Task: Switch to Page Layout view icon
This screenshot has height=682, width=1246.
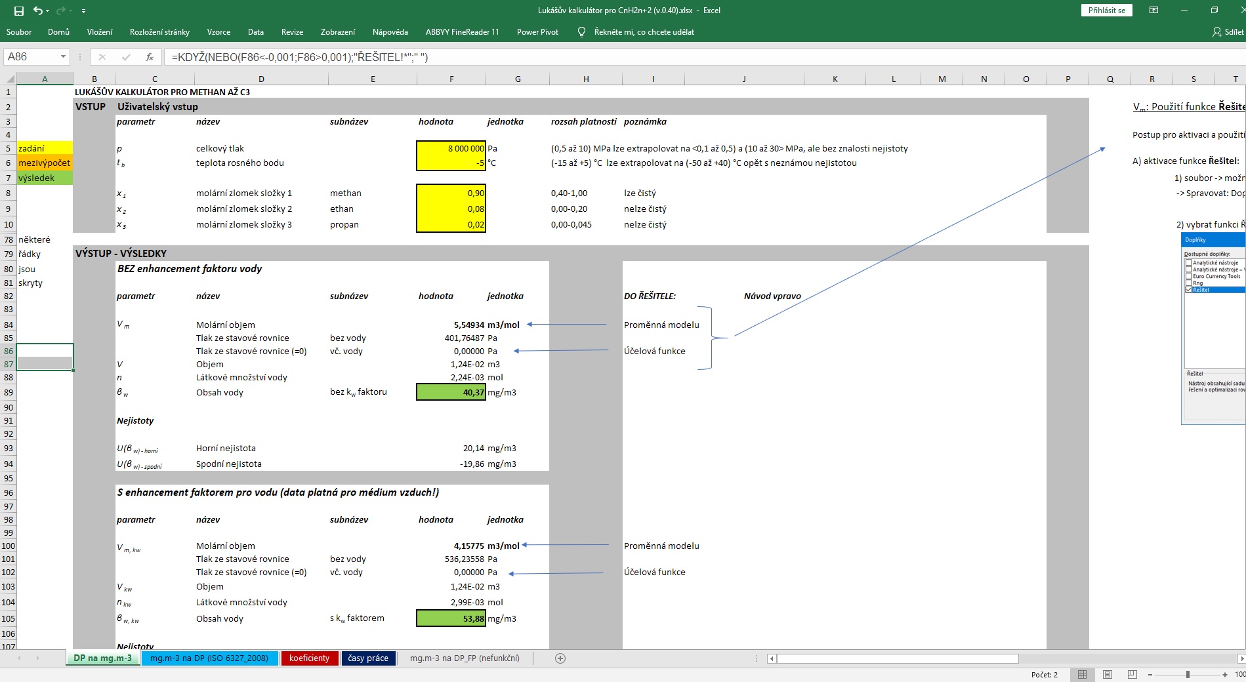Action: pyautogui.click(x=1108, y=674)
